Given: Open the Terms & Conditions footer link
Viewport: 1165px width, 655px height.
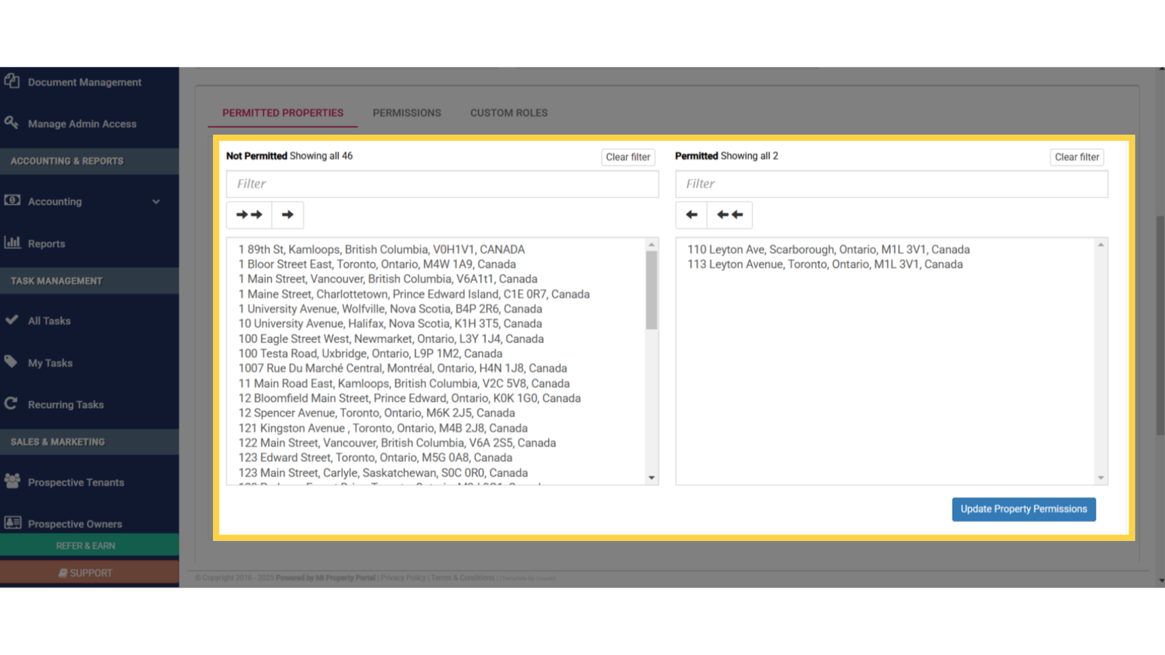Looking at the screenshot, I should (x=462, y=578).
